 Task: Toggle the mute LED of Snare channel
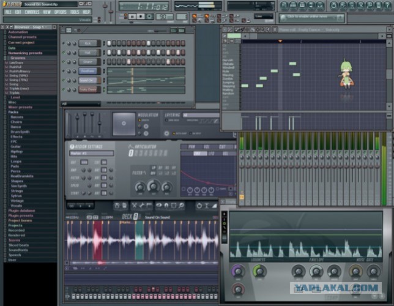click(64, 62)
